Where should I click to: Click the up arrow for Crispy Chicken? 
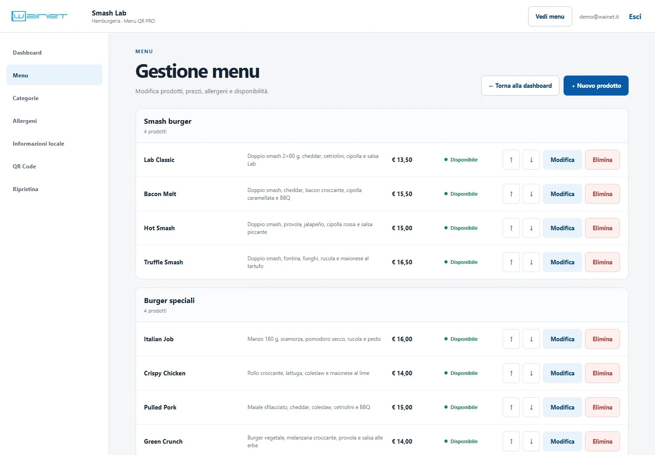click(x=511, y=373)
